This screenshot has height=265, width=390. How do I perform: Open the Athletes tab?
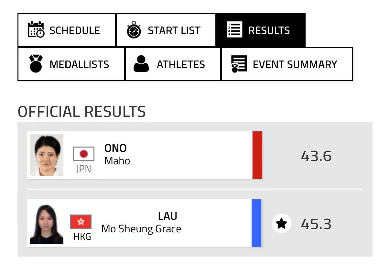point(173,64)
